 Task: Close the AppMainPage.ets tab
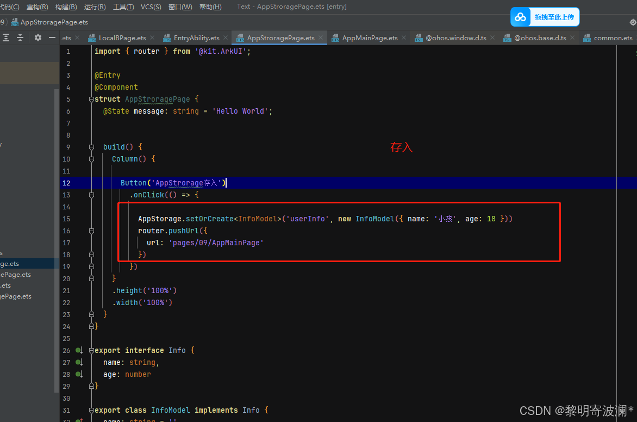tap(404, 38)
